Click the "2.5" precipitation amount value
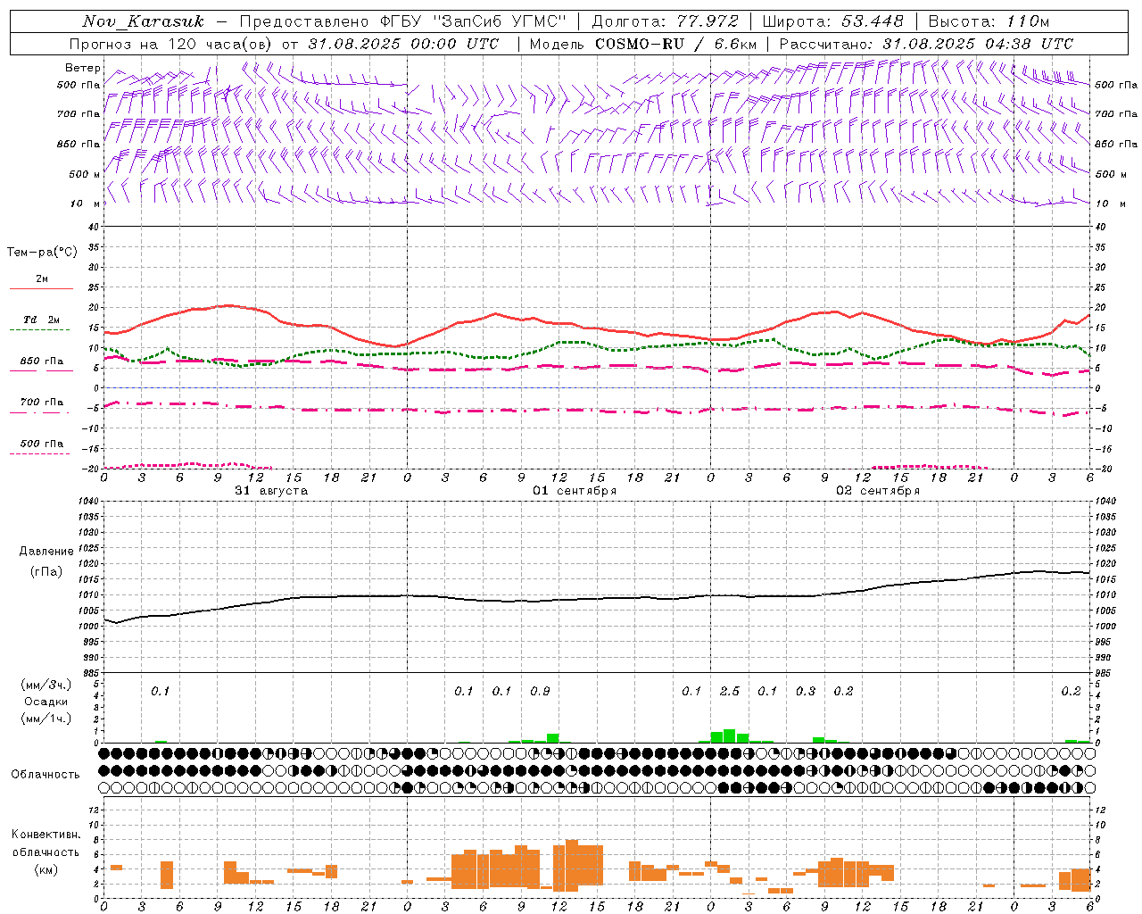1142x914 pixels. click(730, 692)
